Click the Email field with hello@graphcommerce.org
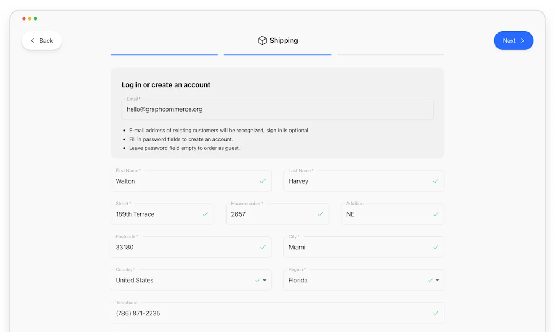The width and height of the screenshot is (555, 332). (277, 109)
